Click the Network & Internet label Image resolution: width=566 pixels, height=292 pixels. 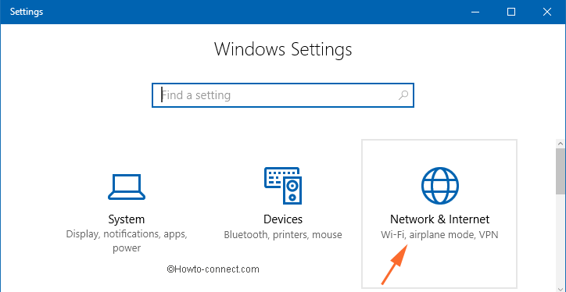pos(439,219)
